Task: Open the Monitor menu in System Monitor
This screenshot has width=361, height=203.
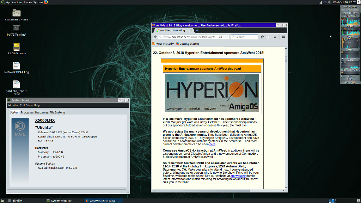Action: point(13,105)
